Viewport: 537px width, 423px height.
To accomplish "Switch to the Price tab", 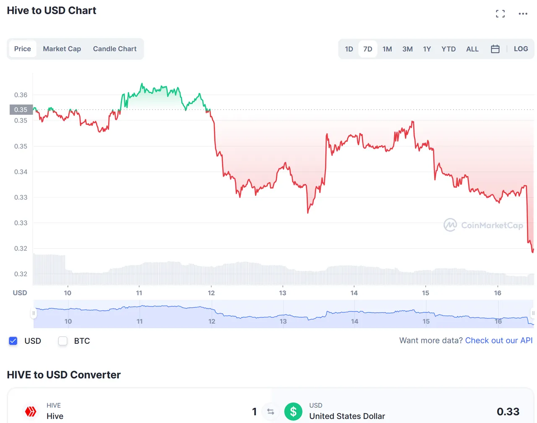I will pyautogui.click(x=23, y=49).
